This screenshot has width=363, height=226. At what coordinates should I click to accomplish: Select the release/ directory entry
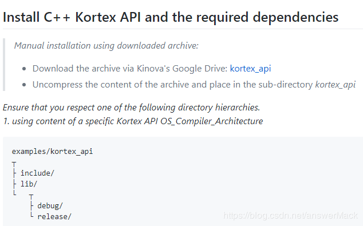click(54, 216)
